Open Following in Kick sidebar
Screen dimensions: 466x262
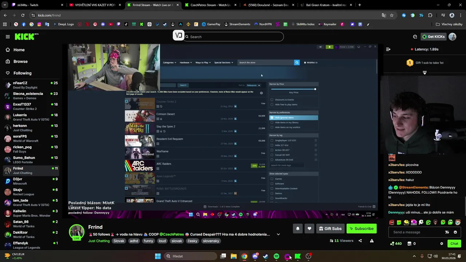[x=22, y=73]
